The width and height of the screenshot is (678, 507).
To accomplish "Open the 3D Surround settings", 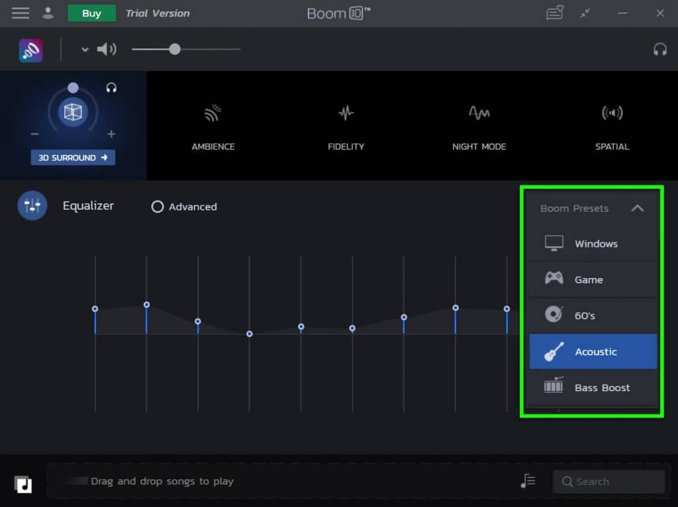I will coord(72,158).
